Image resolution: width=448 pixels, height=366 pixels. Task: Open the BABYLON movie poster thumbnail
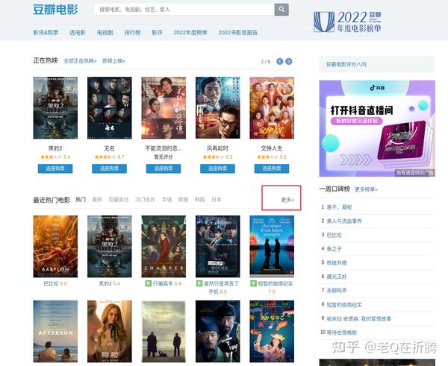tap(55, 246)
